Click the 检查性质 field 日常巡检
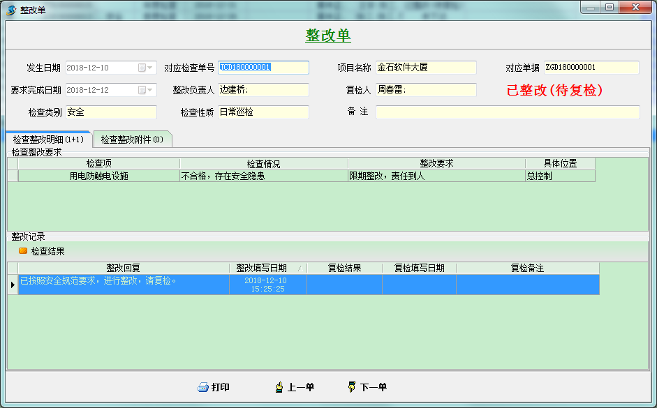Screen dimensions: 657x408 coord(263,112)
